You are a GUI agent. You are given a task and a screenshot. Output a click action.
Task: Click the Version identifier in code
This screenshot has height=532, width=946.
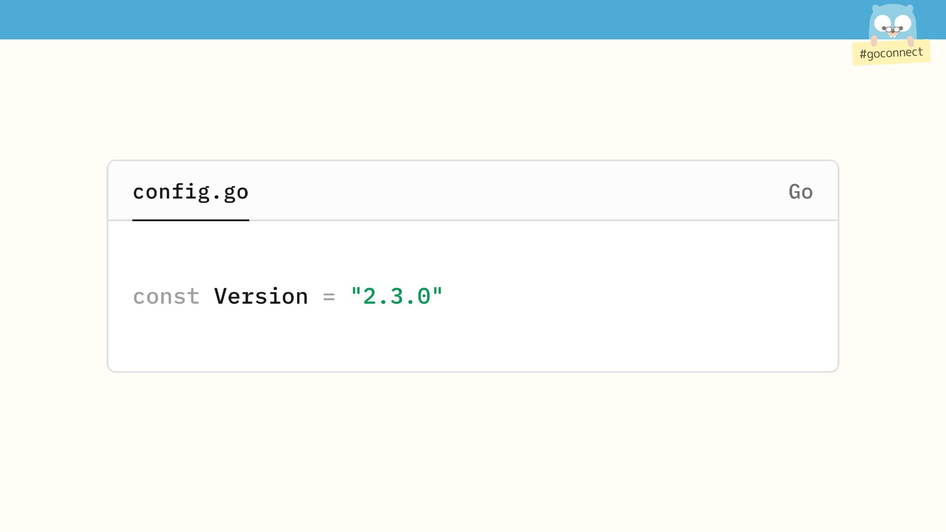pyautogui.click(x=261, y=296)
